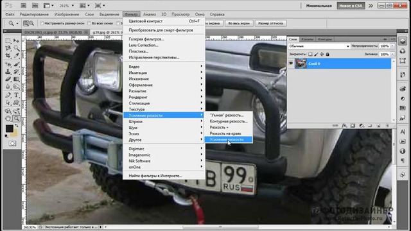Click the 'Во весь экран' button
This screenshot has width=411, height=231.
click(239, 23)
